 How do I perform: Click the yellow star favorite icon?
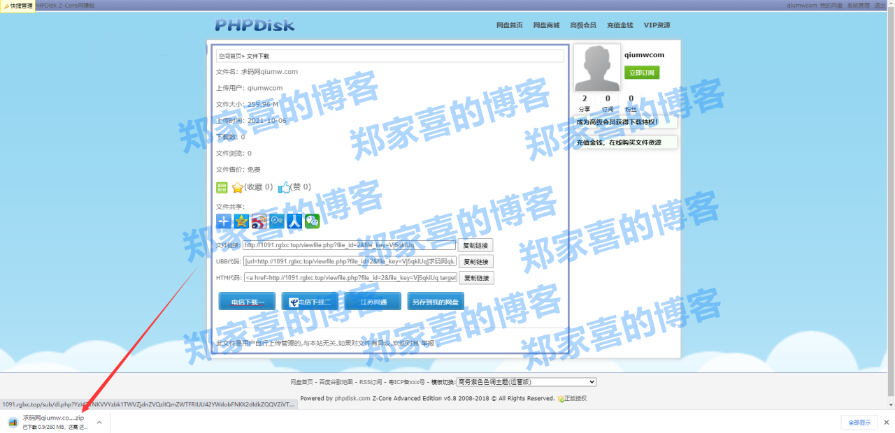click(x=238, y=187)
